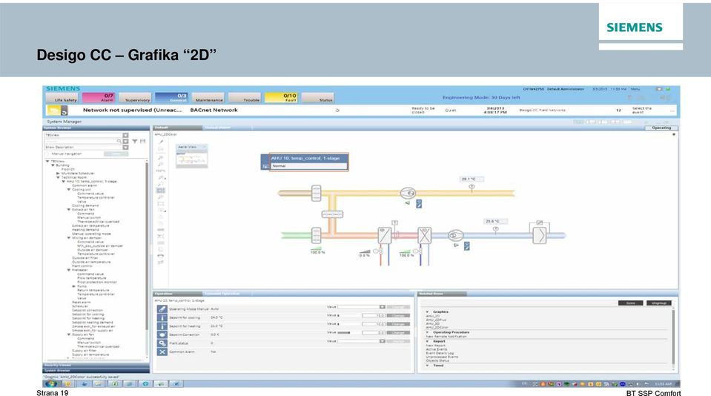The height and width of the screenshot is (396, 711).
Task: Click the Setpoint for heating row icon
Action: [162, 326]
